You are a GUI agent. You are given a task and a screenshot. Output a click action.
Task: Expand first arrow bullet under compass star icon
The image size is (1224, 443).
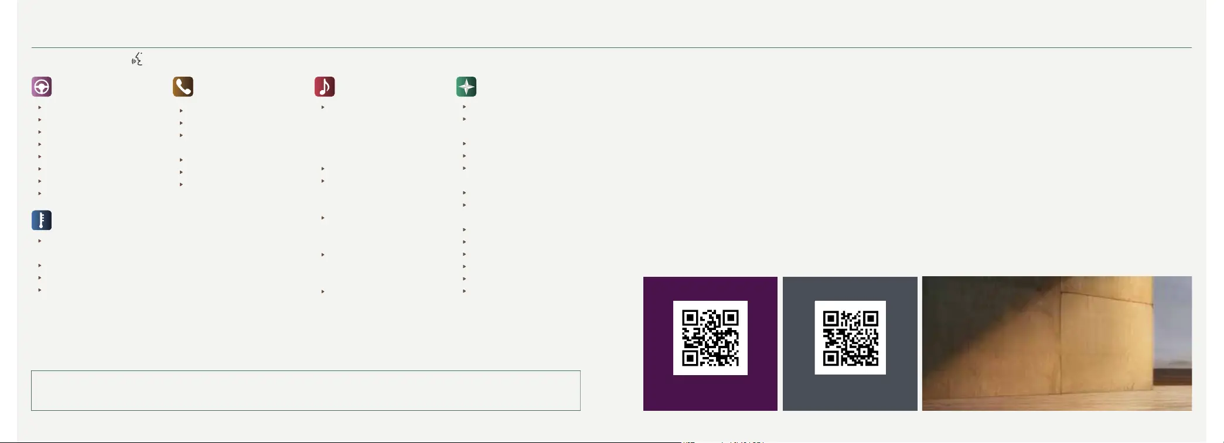pos(465,107)
